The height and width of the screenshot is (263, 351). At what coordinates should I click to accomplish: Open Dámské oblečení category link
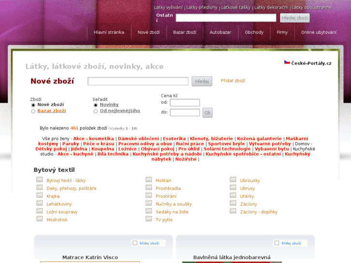click(139, 138)
